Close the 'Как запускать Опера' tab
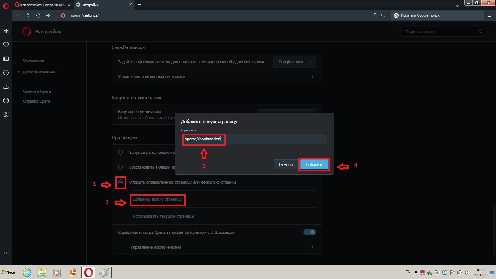496x279 pixels. (x=69, y=5)
